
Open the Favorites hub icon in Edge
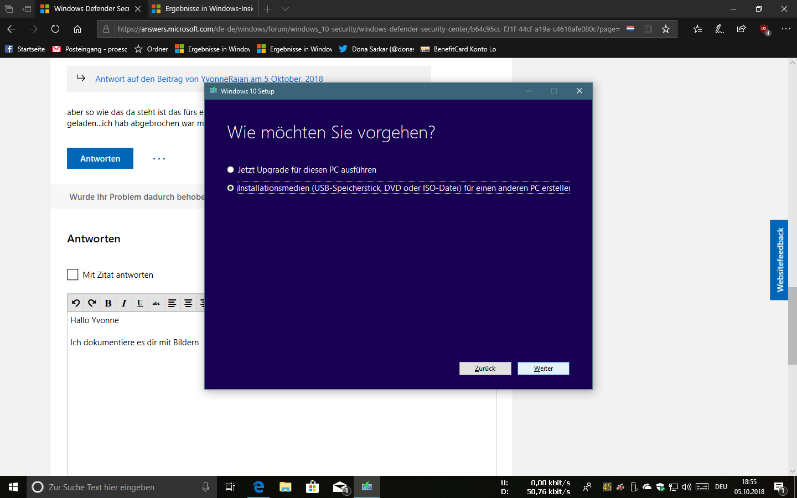pyautogui.click(x=697, y=29)
